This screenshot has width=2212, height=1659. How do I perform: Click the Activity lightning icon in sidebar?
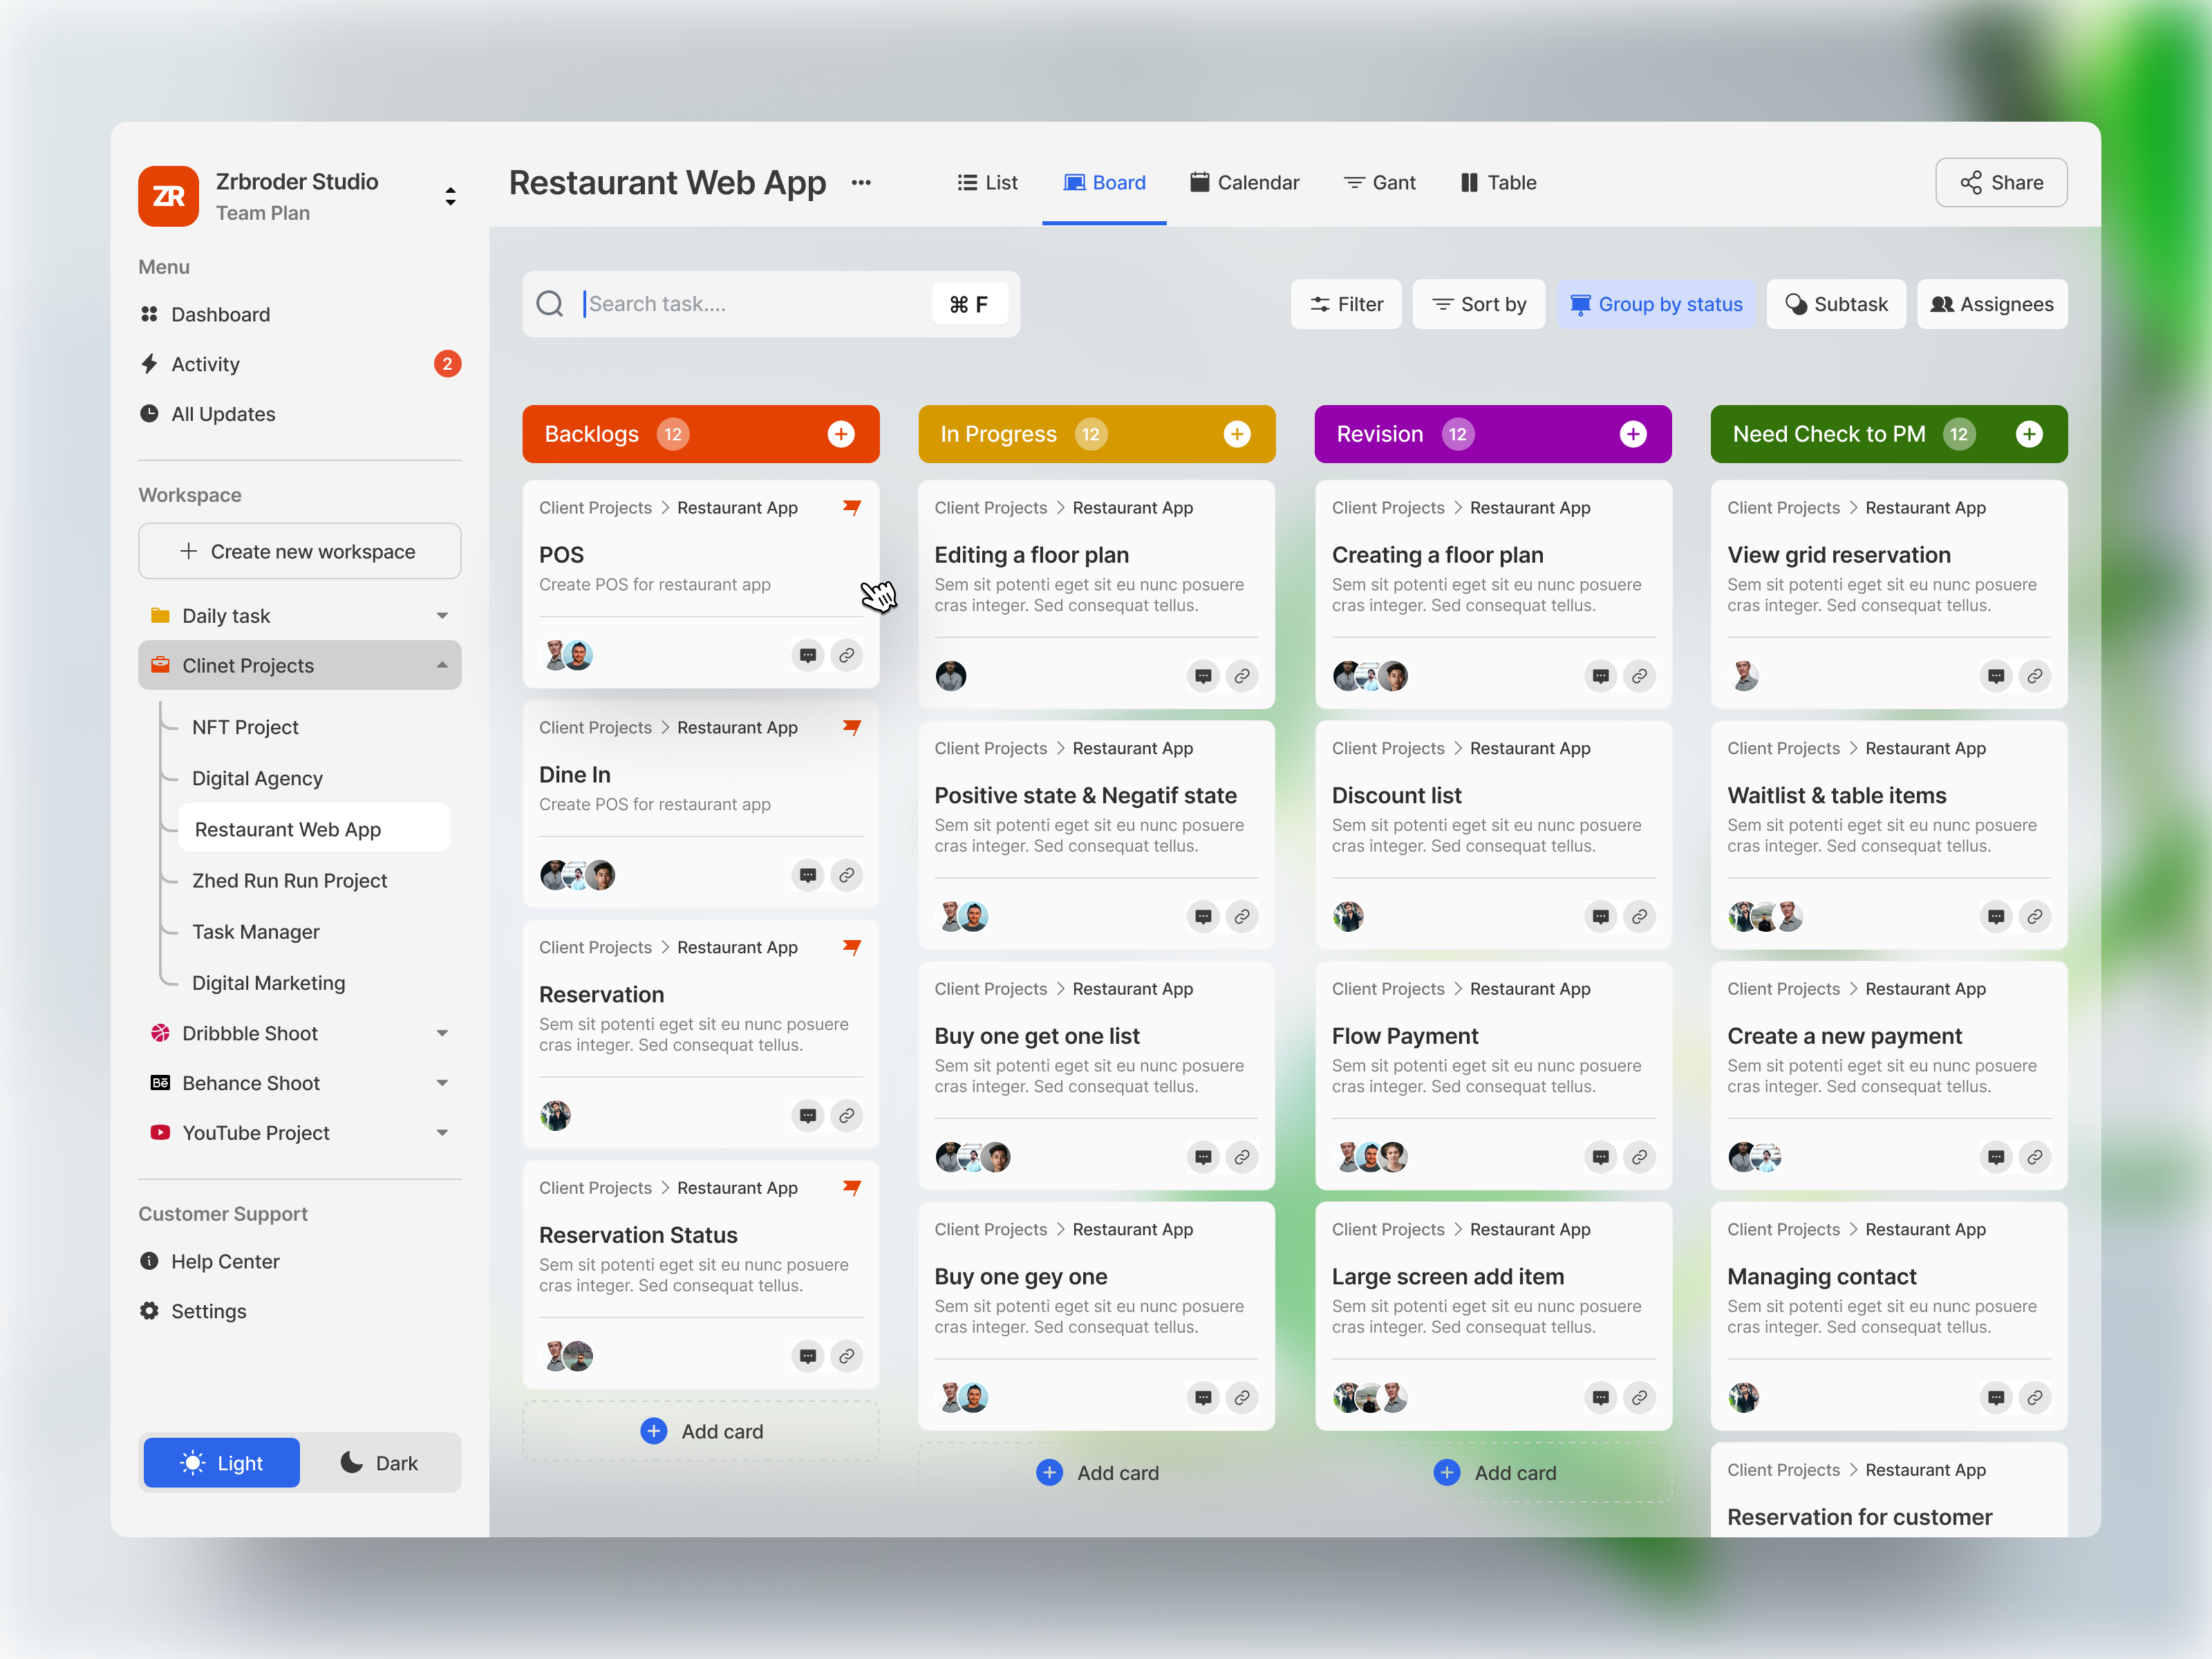(x=149, y=364)
